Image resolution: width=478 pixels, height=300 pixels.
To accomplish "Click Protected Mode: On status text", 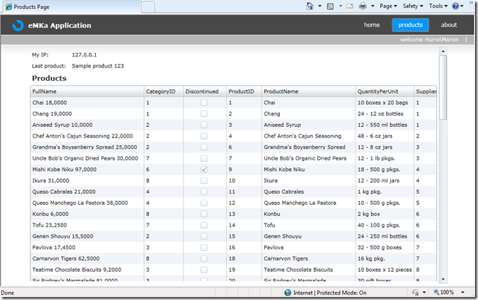I will tap(341, 293).
